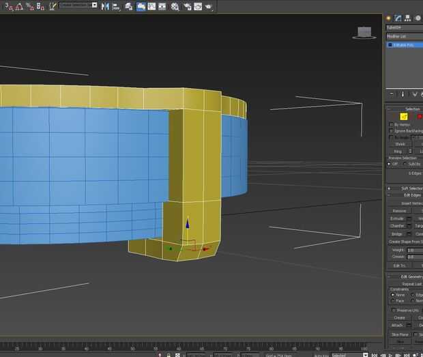Click the Align tool icon
The image size is (423, 357).
pyautogui.click(x=116, y=6)
